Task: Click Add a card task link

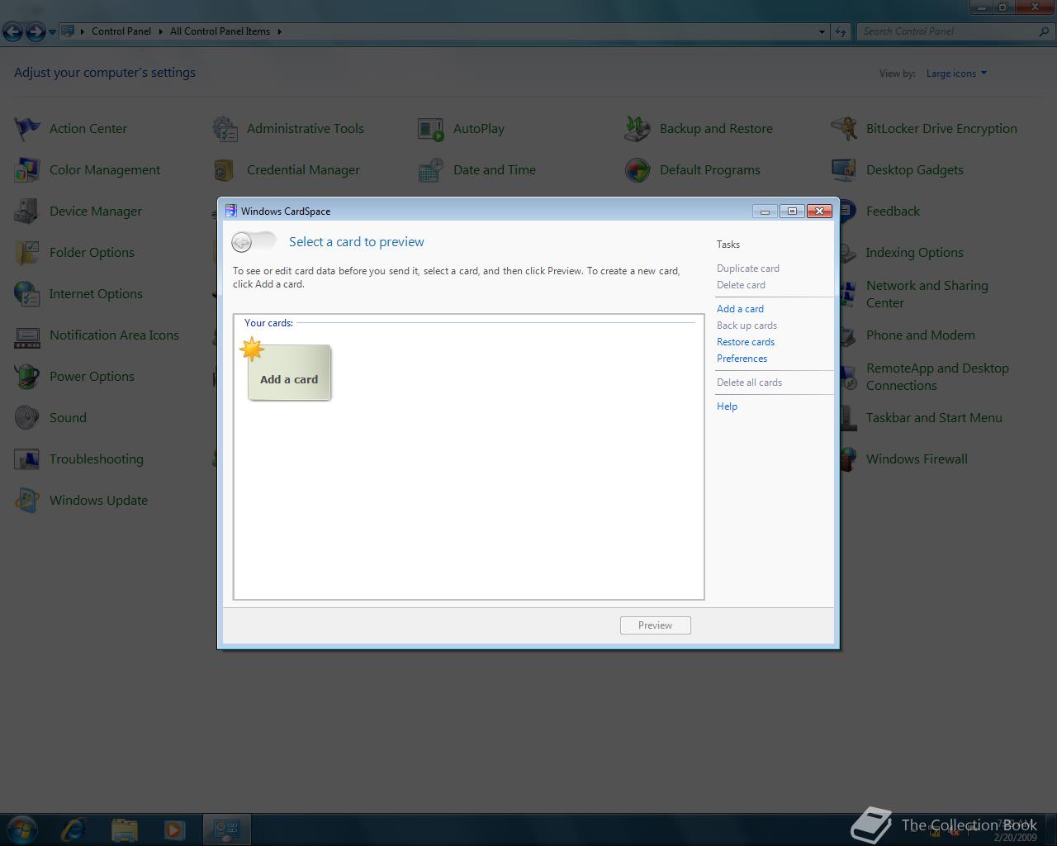Action: 740,309
